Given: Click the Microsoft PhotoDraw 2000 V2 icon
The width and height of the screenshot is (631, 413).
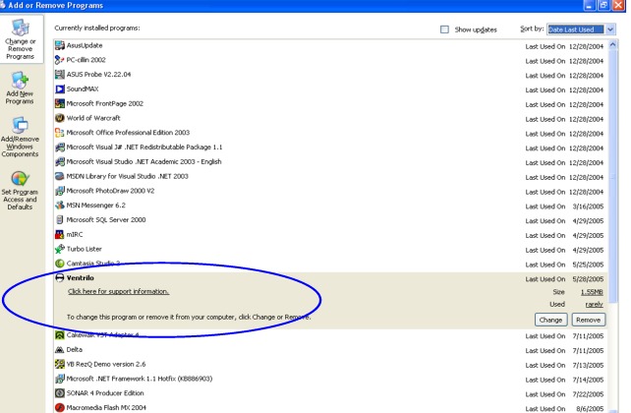Looking at the screenshot, I should click(x=60, y=191).
